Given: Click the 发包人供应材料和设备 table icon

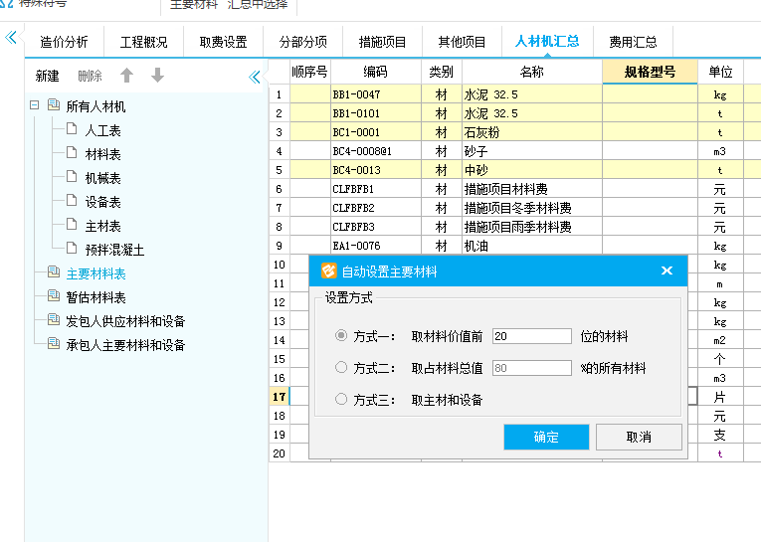Looking at the screenshot, I should (54, 320).
